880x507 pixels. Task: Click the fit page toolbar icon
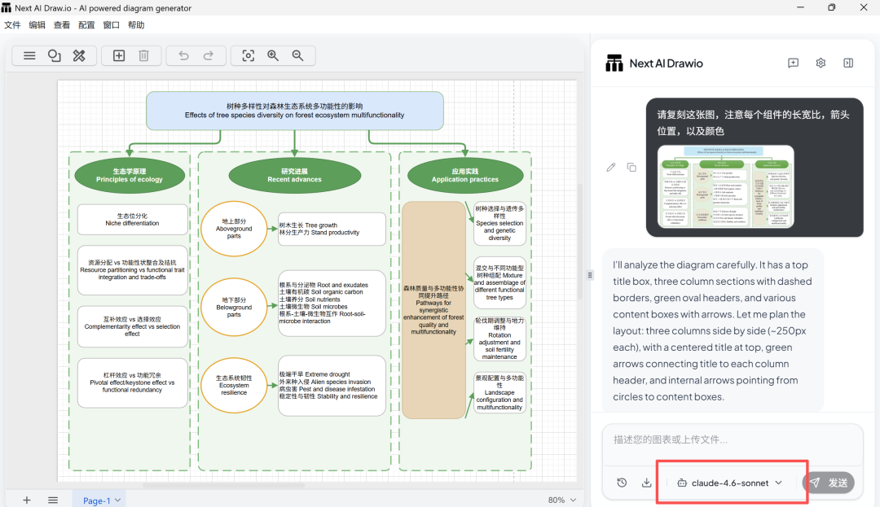249,55
